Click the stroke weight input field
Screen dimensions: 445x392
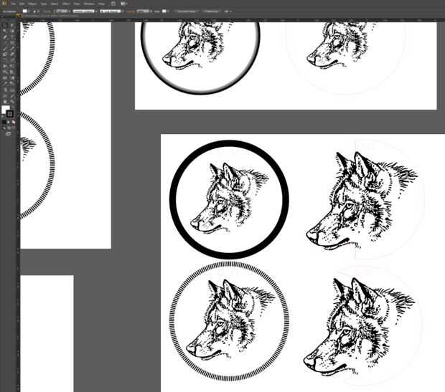(x=62, y=11)
